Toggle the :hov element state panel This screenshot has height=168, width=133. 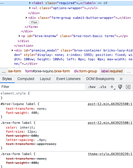tap(92, 87)
